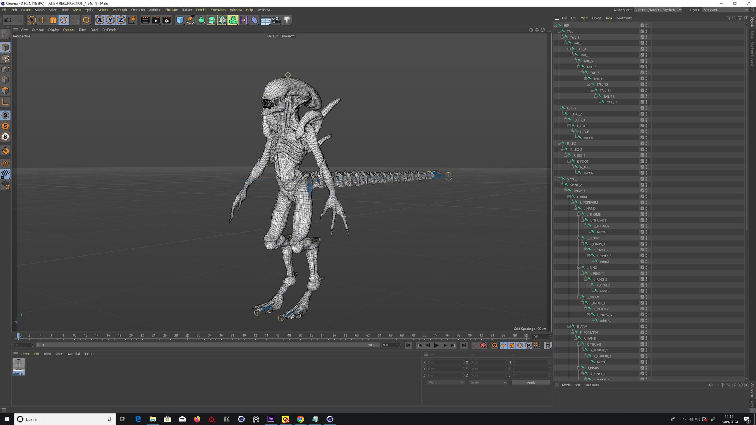
Task: Toggle the Z-axis lock button
Action: coord(121,20)
